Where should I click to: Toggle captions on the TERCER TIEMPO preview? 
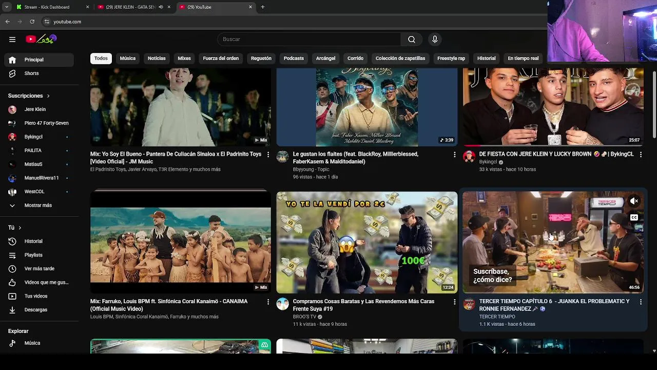[634, 217]
